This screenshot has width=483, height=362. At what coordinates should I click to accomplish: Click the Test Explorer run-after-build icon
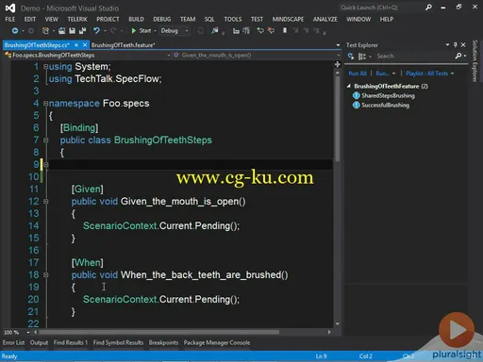tap(351, 57)
